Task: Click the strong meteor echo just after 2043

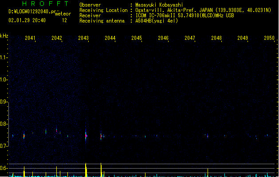Action: pos(86,135)
